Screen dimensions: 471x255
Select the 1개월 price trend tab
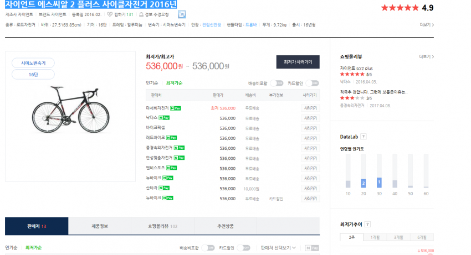(375, 237)
